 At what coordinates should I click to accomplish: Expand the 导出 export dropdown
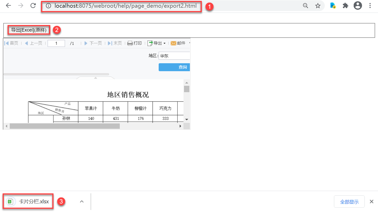tap(156, 43)
